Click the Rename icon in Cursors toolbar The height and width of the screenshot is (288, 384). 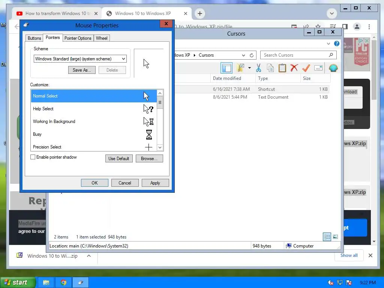(x=318, y=68)
